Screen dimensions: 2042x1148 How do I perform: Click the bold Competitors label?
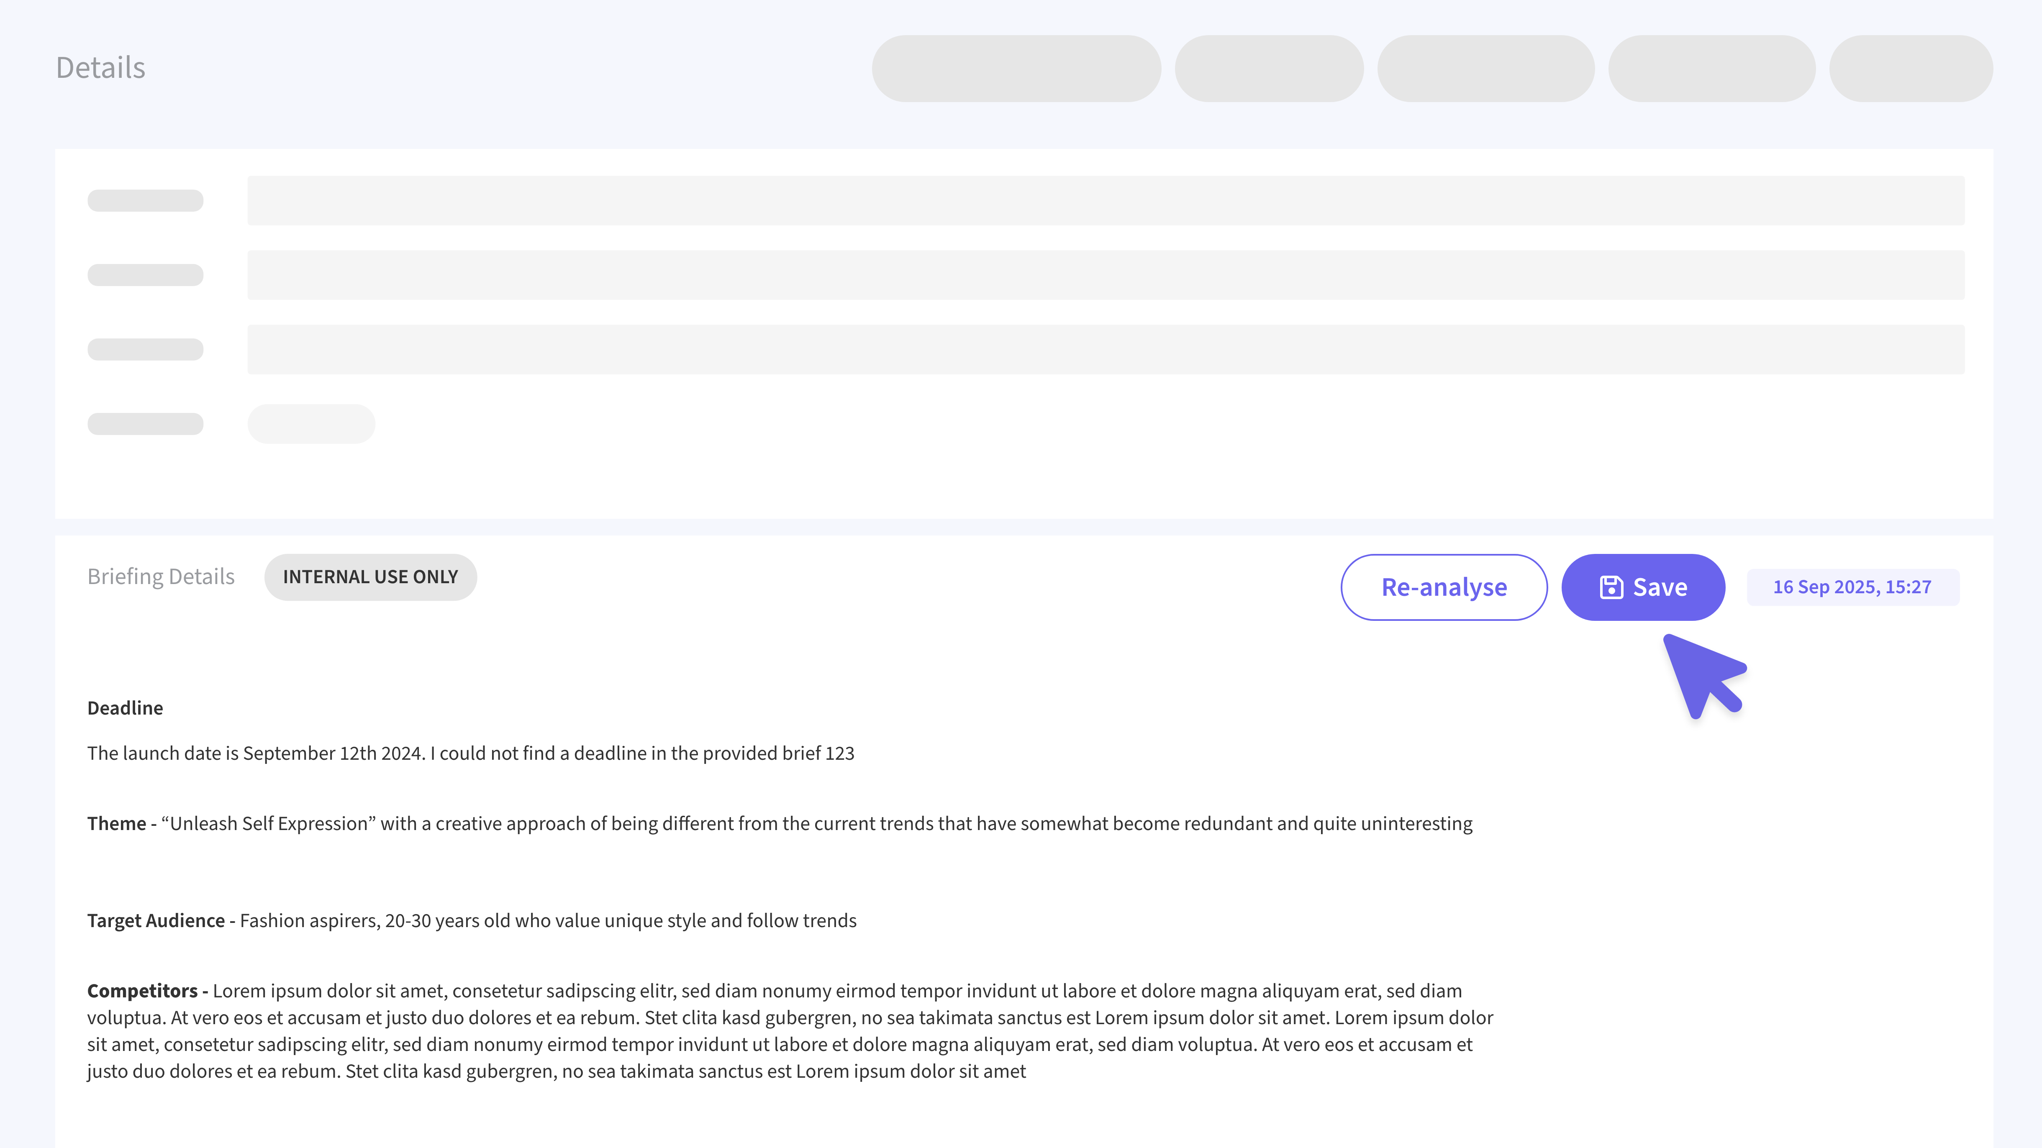[143, 991]
